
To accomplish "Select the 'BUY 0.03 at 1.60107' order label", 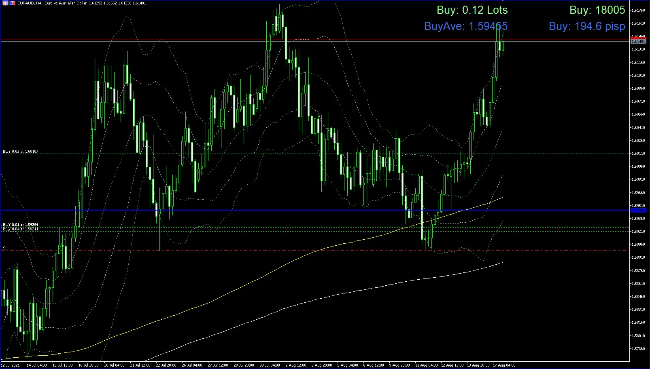I will [21, 152].
